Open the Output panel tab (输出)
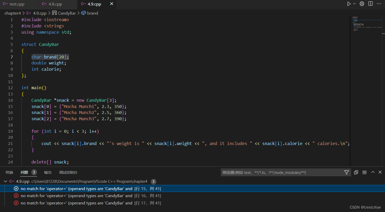The height and width of the screenshot is (212, 385). click(x=48, y=172)
